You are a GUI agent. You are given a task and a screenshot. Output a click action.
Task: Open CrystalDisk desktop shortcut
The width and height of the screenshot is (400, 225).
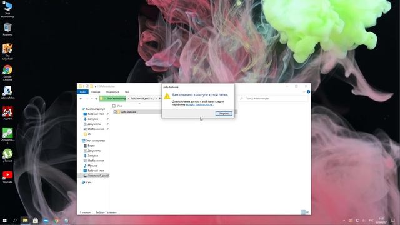7,136
